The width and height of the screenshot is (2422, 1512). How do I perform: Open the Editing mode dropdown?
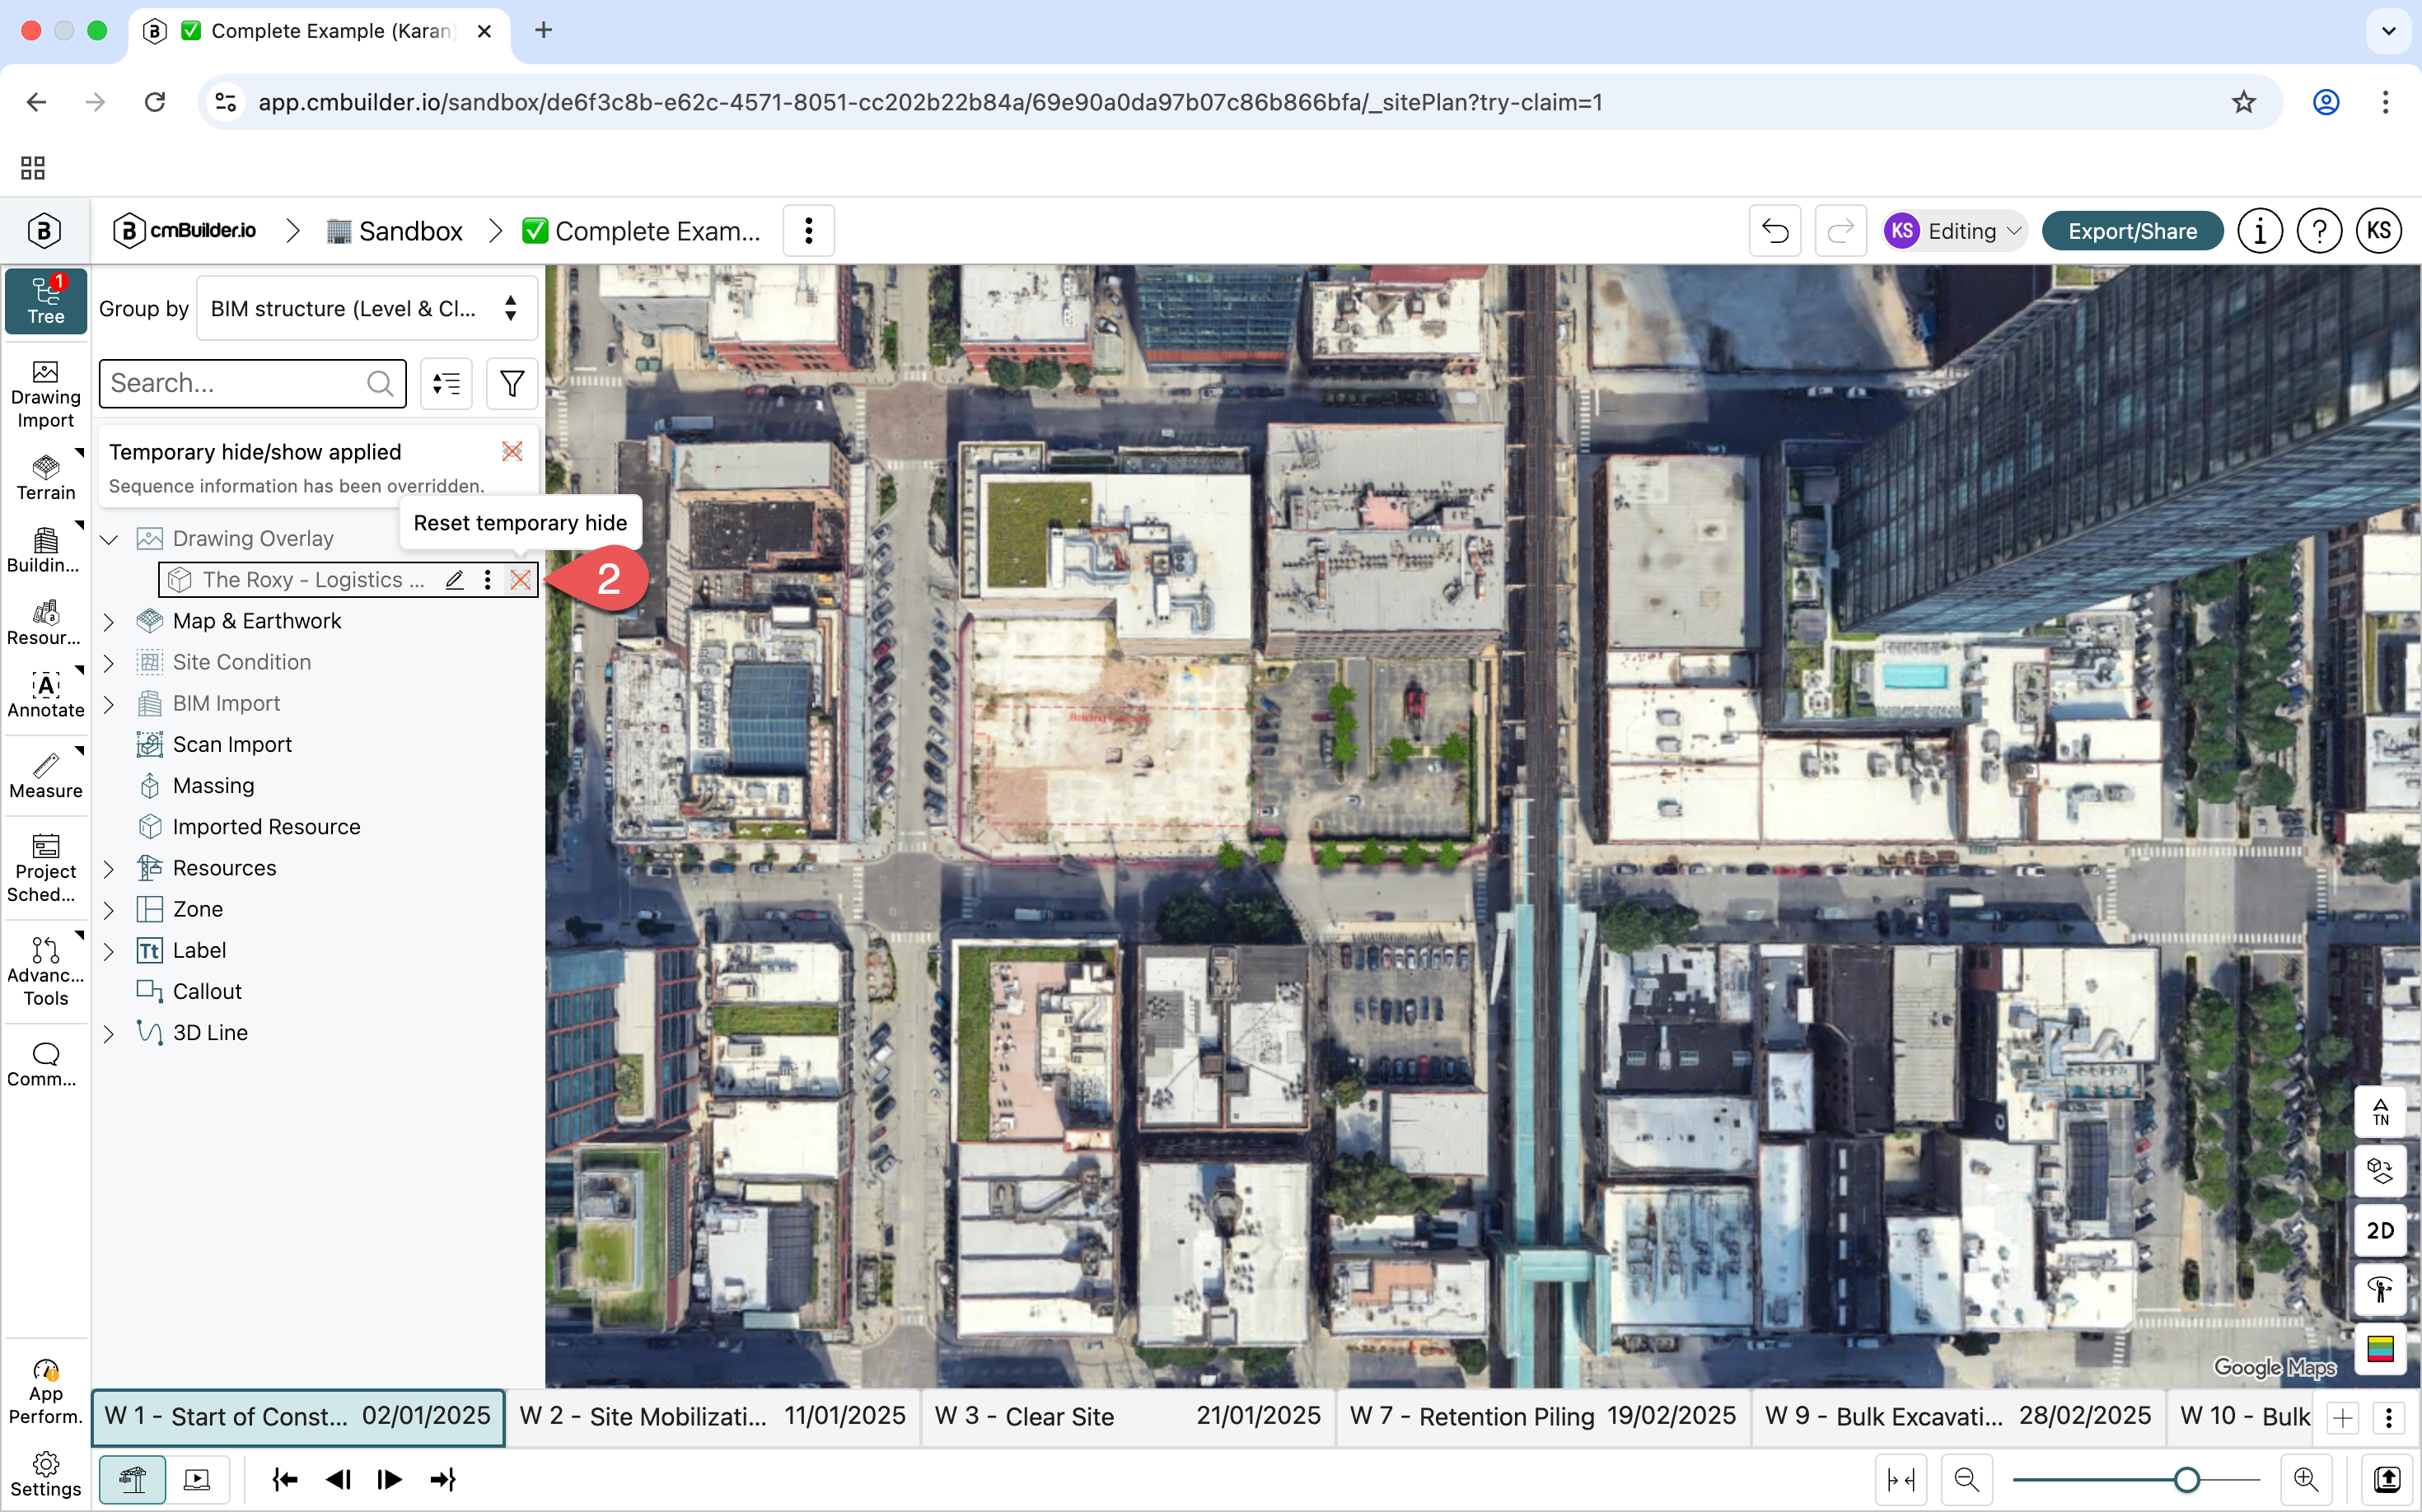1955,231
